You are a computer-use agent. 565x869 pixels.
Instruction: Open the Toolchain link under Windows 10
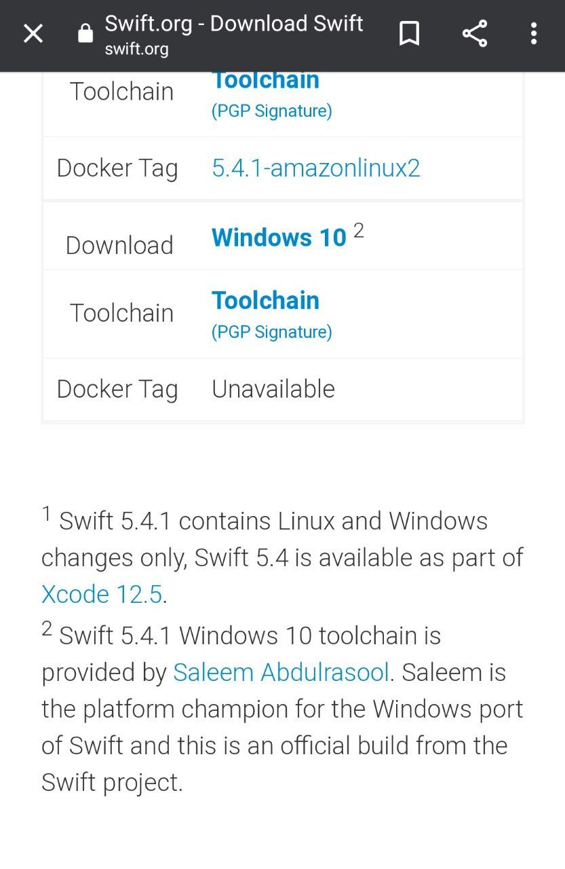[x=265, y=300]
